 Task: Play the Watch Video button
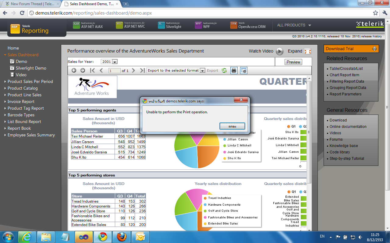click(x=280, y=51)
